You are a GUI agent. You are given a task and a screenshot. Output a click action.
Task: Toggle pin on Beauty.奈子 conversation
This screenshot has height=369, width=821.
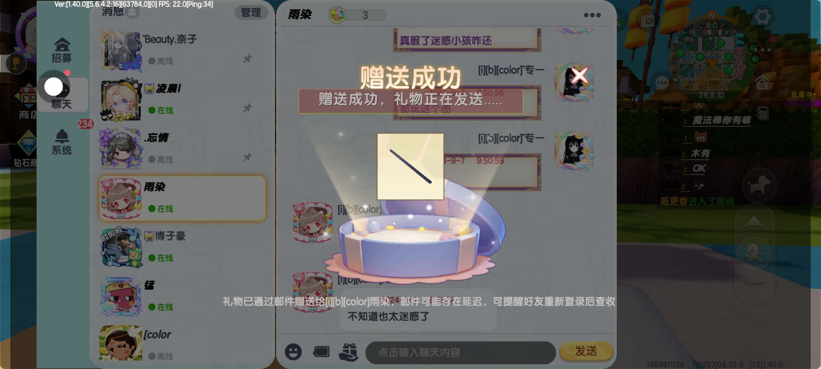click(x=248, y=59)
